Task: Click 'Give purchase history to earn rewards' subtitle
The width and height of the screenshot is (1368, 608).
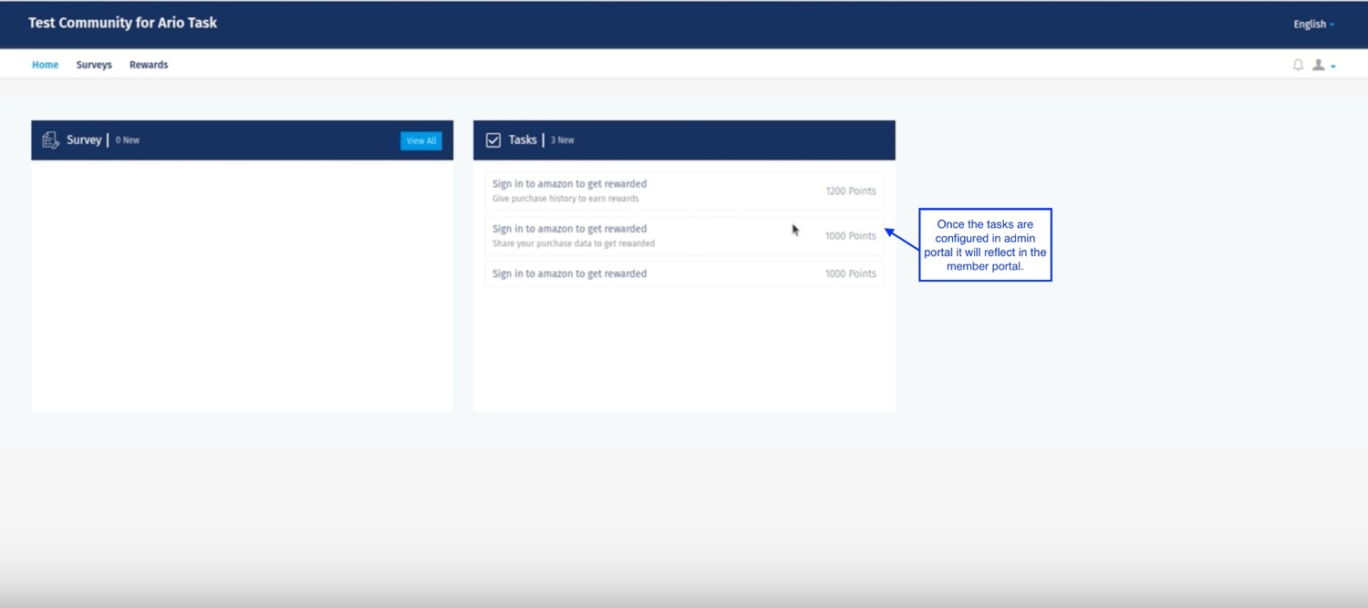Action: point(565,199)
